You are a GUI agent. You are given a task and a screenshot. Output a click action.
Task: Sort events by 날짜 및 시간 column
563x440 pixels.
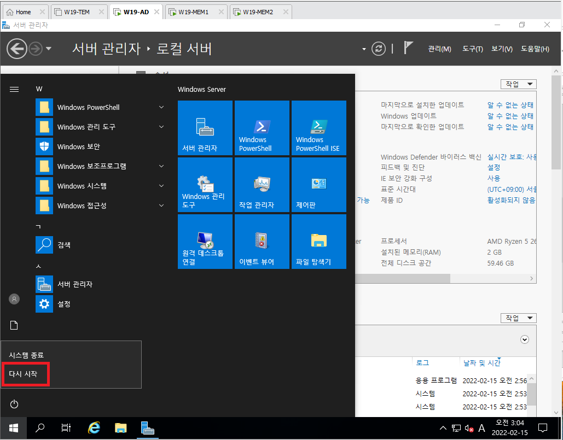[482, 363]
